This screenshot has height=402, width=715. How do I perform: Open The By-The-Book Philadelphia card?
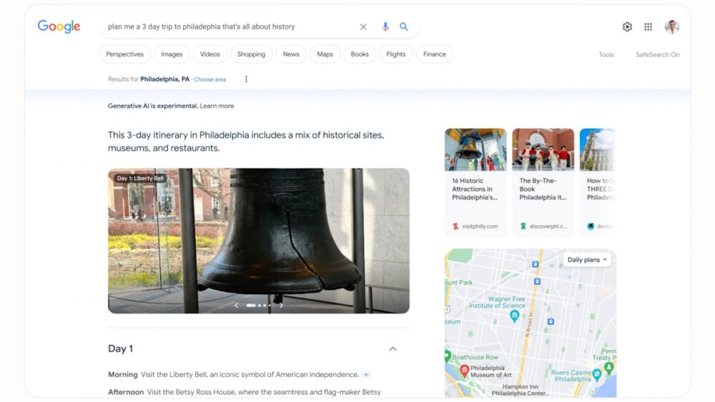(x=543, y=182)
